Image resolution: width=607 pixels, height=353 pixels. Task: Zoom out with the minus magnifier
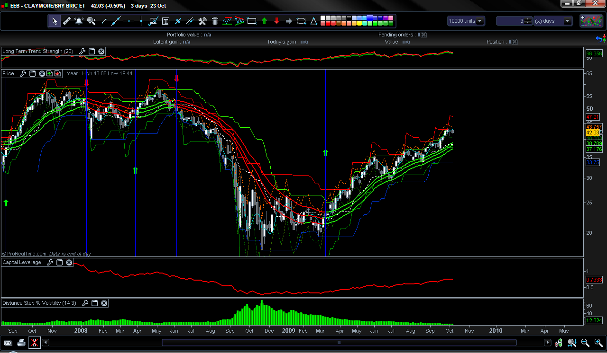[585, 343]
